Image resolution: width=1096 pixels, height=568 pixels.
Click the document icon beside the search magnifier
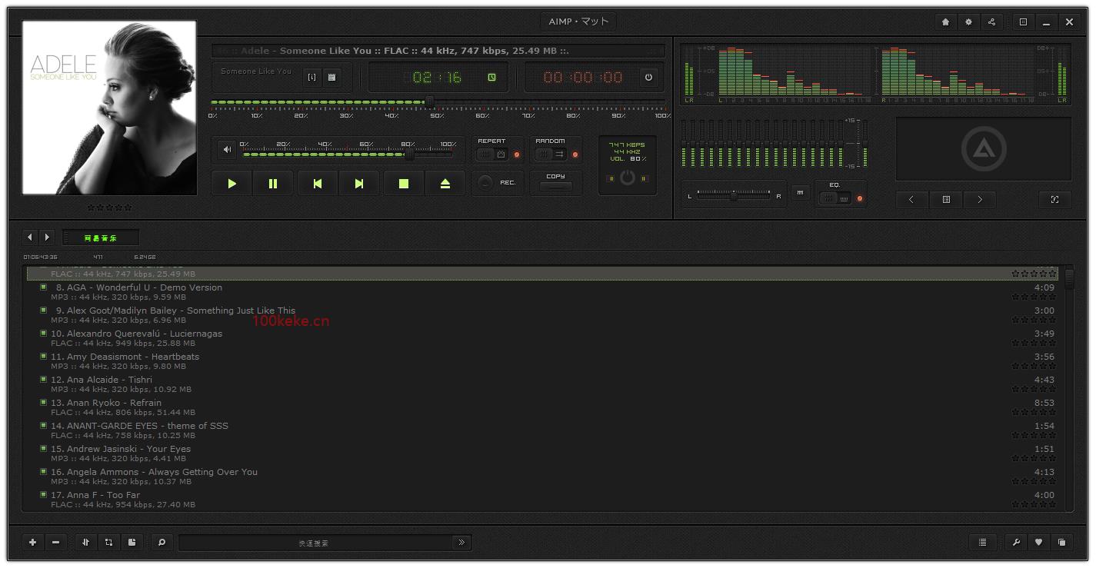(132, 543)
